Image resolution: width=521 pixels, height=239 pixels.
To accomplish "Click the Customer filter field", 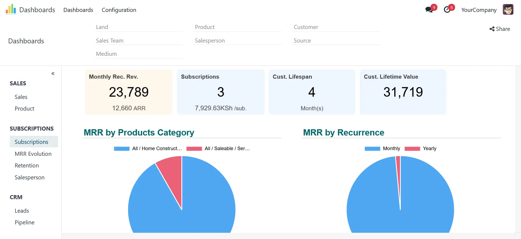I will [x=336, y=27].
